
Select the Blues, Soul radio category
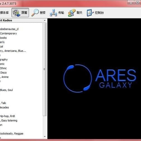click(x=6, y=90)
